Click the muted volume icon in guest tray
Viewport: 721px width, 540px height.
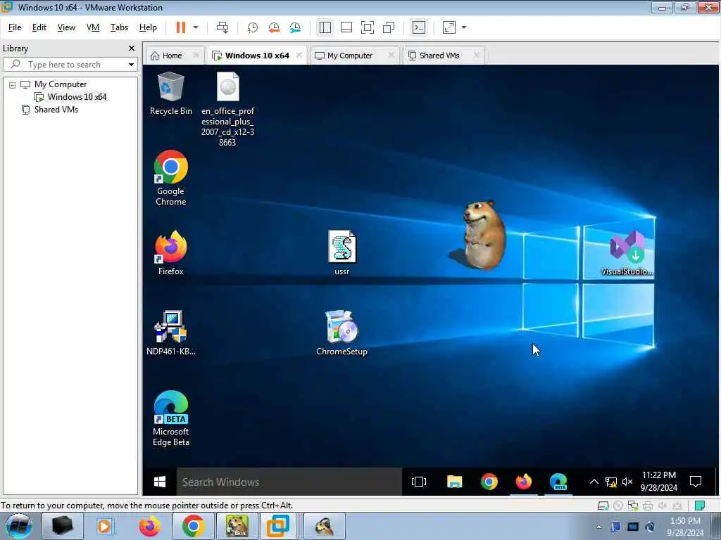coord(627,482)
